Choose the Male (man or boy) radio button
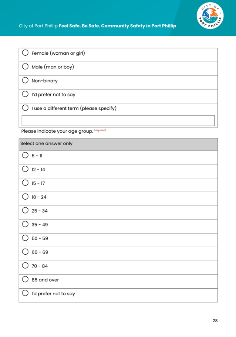Viewport: 236px width, 337px height. [x=26, y=67]
